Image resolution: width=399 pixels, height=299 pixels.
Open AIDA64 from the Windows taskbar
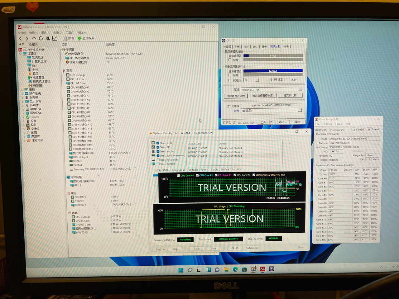[x=262, y=269]
